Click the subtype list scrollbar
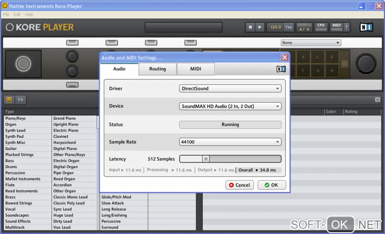The height and width of the screenshot is (234, 385). [x=98, y=122]
